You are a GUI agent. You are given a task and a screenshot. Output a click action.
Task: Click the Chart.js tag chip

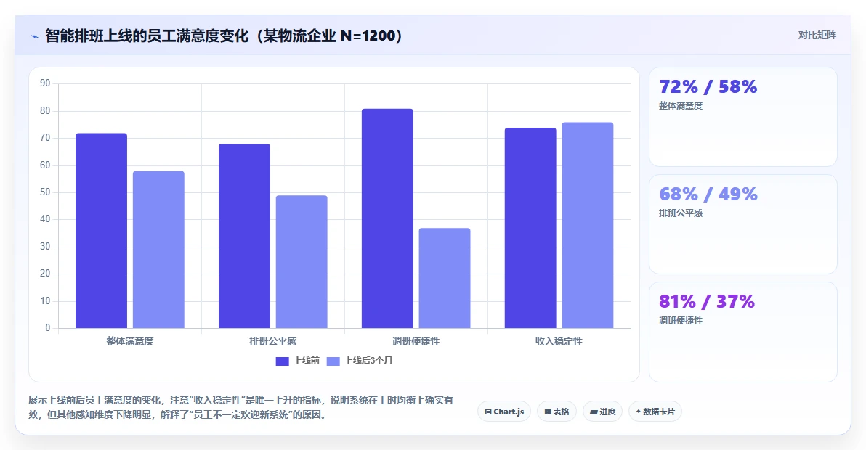(504, 412)
